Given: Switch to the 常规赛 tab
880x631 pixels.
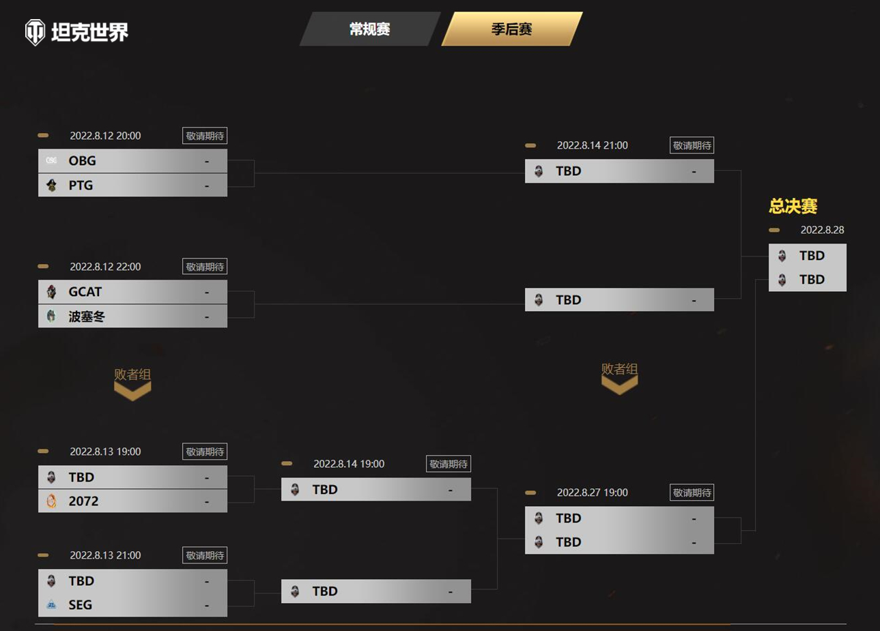Looking at the screenshot, I should [x=369, y=29].
